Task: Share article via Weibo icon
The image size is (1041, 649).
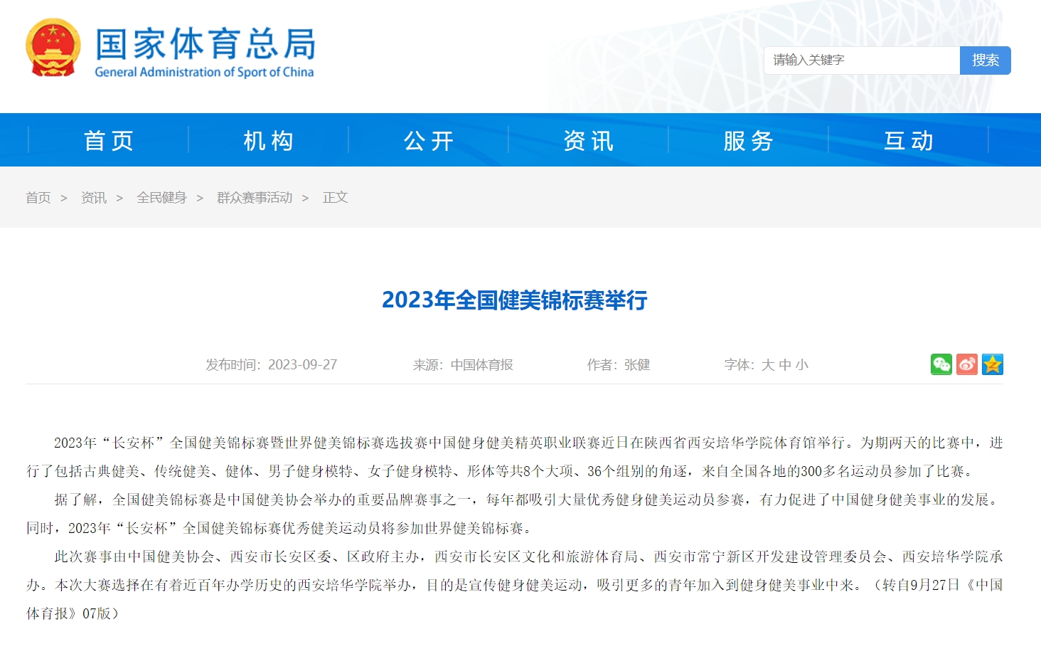Action: [966, 364]
